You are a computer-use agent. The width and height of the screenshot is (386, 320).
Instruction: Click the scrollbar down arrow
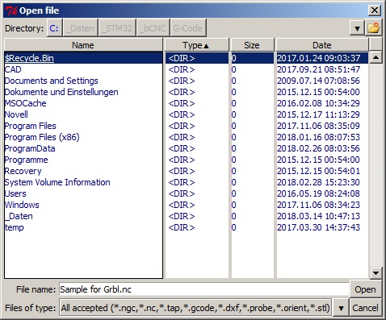pyautogui.click(x=376, y=273)
